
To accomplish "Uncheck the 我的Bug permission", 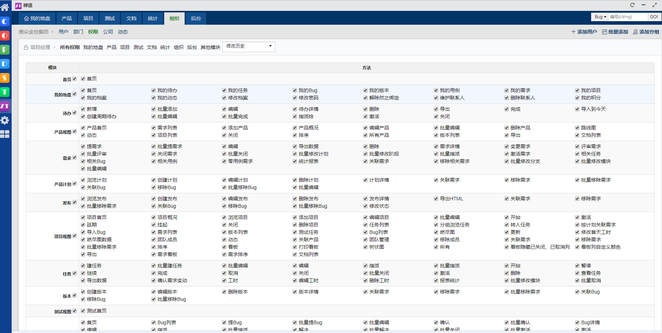I will point(295,91).
